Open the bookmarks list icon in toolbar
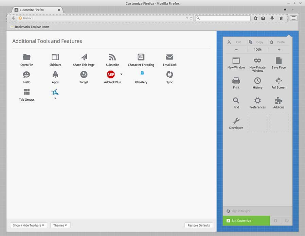 click(x=263, y=18)
